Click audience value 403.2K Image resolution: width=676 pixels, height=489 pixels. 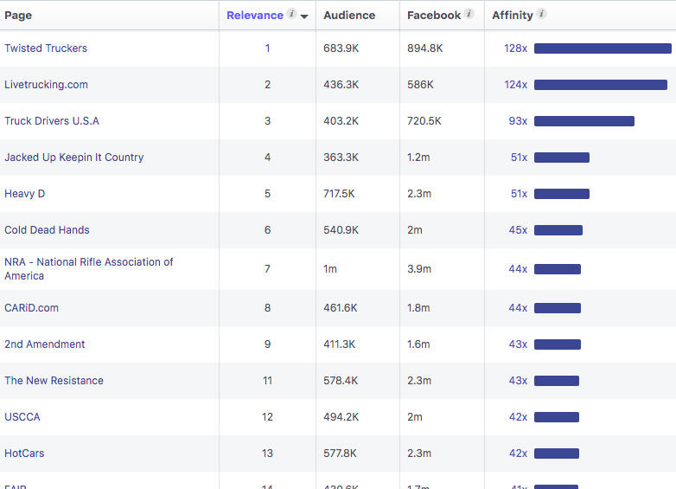(341, 121)
